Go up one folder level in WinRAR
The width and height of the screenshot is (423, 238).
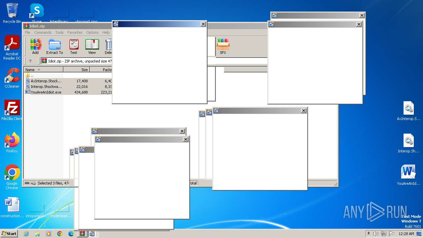click(30, 61)
